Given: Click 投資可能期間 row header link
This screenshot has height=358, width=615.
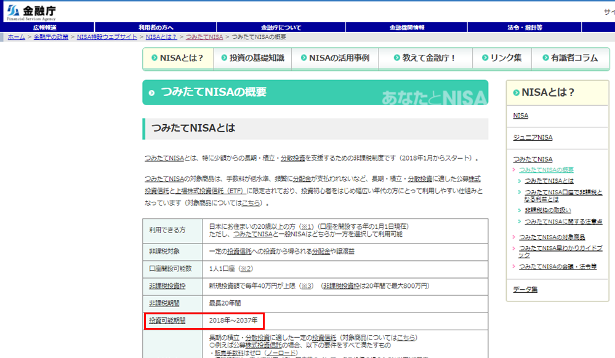Looking at the screenshot, I should tap(167, 320).
